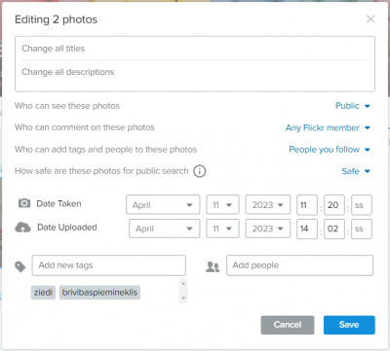Open the Public visibility dropdown

(353, 106)
